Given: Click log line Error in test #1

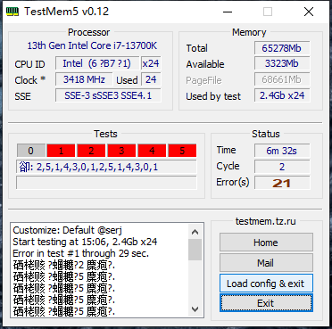Looking at the screenshot, I should click(x=81, y=253).
